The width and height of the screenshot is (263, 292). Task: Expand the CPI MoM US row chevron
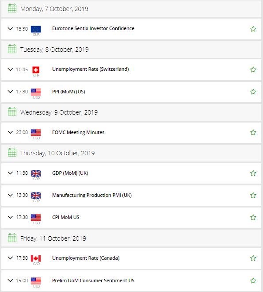pyautogui.click(x=10, y=217)
